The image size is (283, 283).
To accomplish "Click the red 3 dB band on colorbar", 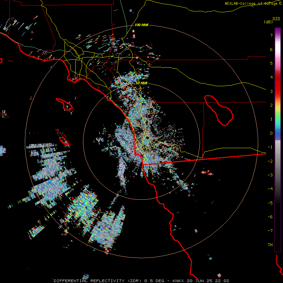I will [x=278, y=88].
